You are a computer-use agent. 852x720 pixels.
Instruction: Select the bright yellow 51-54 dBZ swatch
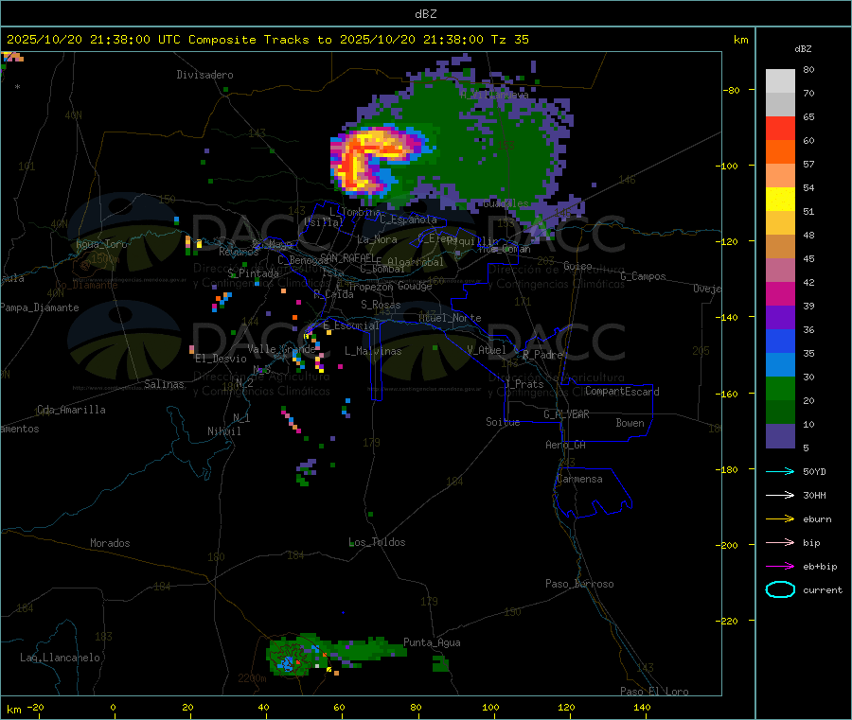[780, 200]
